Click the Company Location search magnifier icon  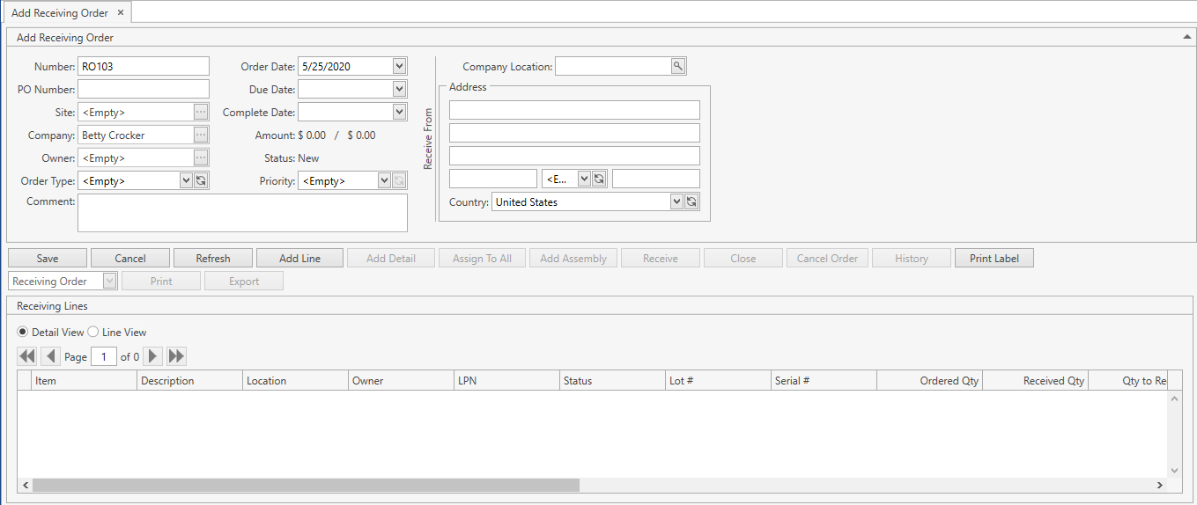(677, 66)
